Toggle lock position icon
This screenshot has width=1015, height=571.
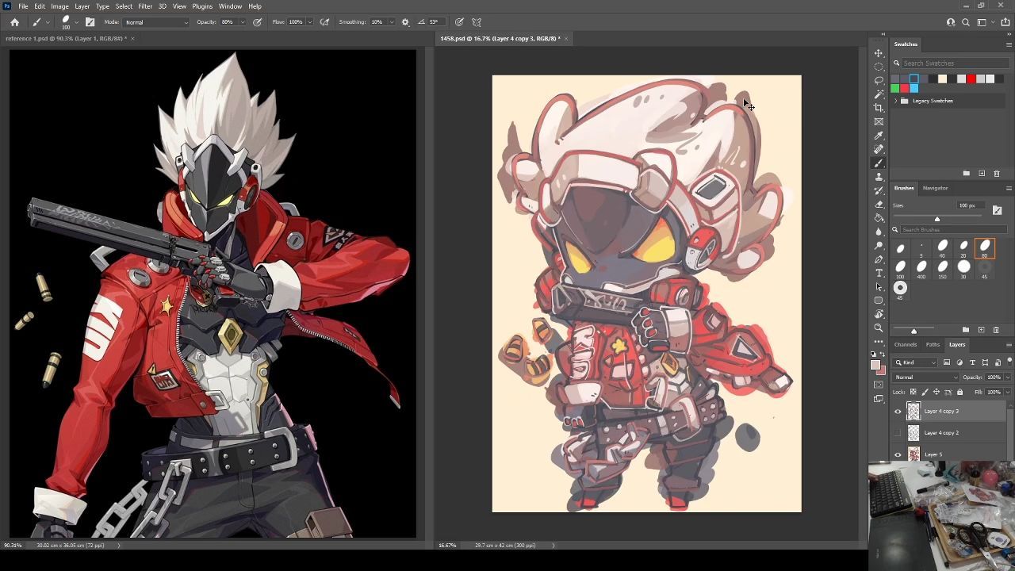[936, 392]
